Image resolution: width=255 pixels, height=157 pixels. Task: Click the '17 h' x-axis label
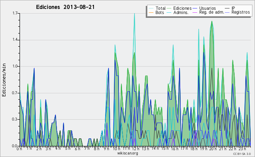(x=184, y=149)
